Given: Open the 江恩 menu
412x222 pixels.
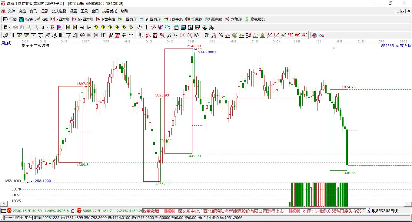Looking at the screenshot, I should coord(44,11).
